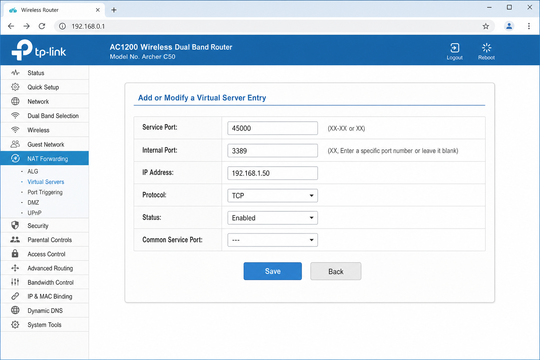540x360 pixels.
Task: Open the browser profile avatar
Action: click(509, 26)
